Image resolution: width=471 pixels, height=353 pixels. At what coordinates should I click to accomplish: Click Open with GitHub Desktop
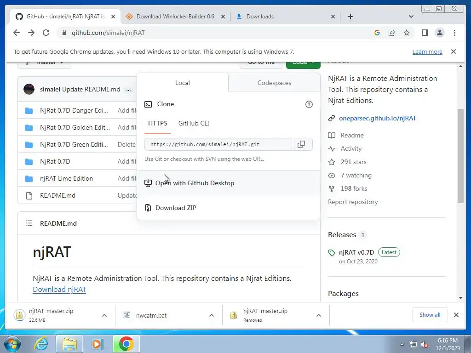pyautogui.click(x=228, y=183)
